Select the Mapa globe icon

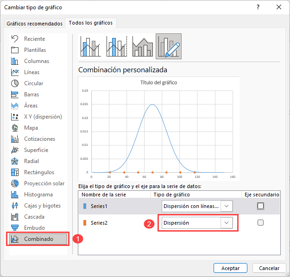[x=15, y=128]
